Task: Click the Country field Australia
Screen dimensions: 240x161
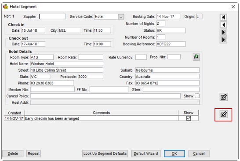Action: pyautogui.click(x=167, y=77)
